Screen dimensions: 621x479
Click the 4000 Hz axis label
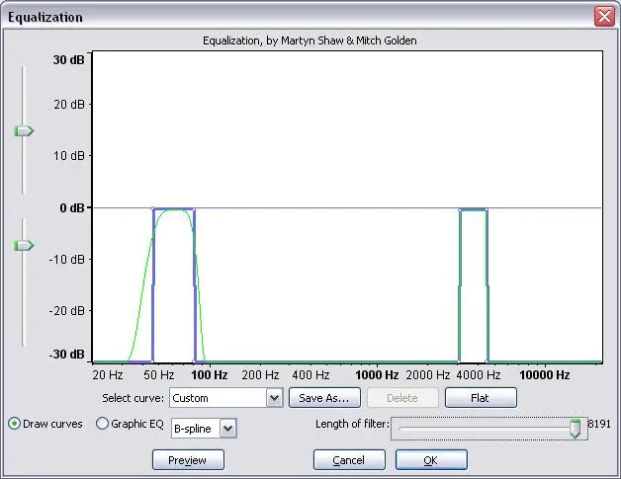479,375
